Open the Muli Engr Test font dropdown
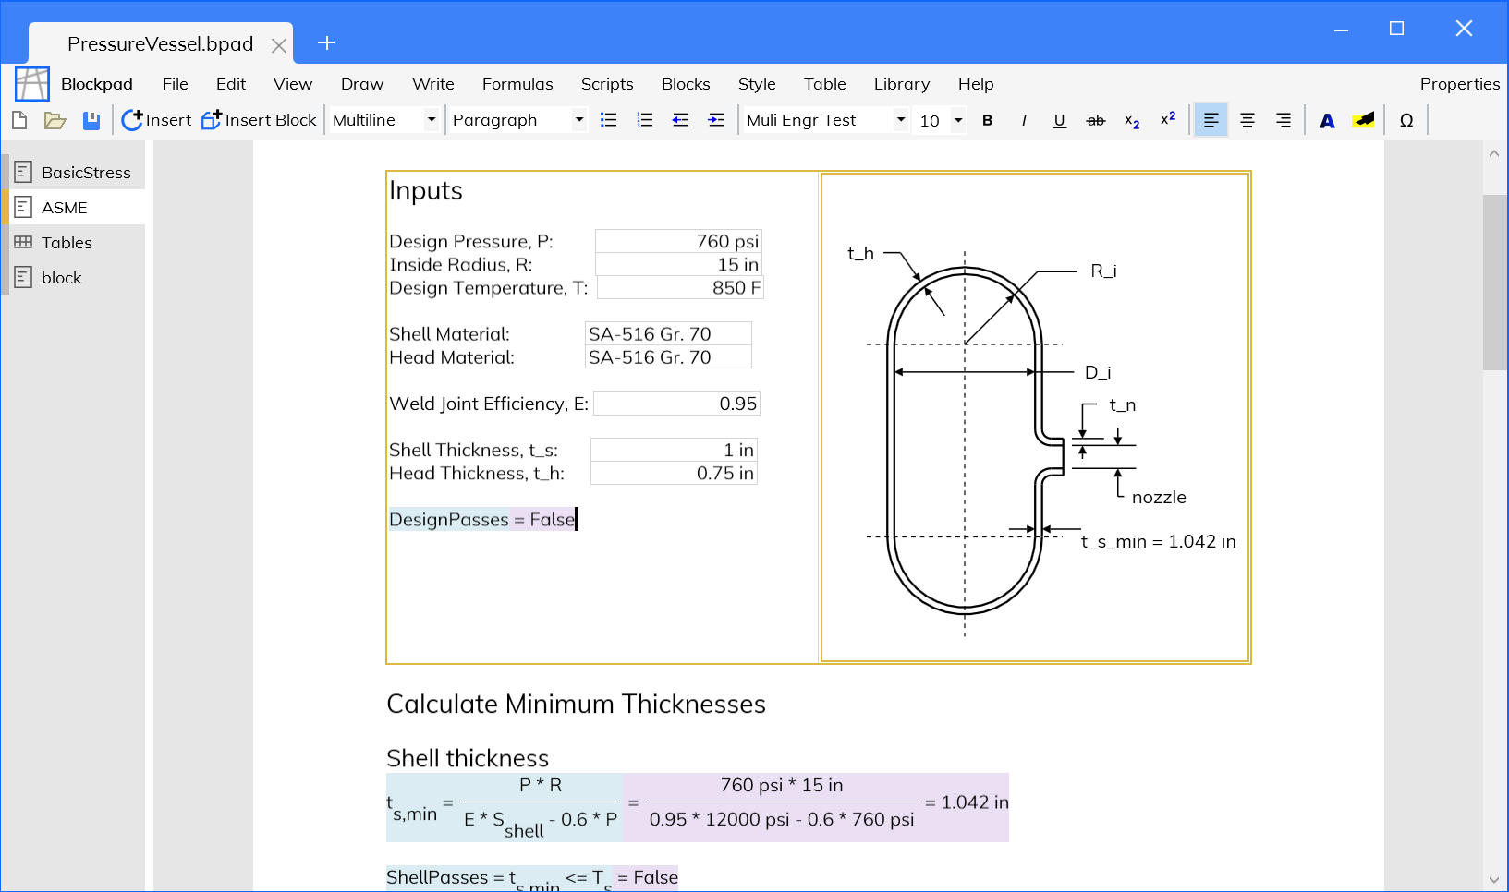 pos(900,120)
